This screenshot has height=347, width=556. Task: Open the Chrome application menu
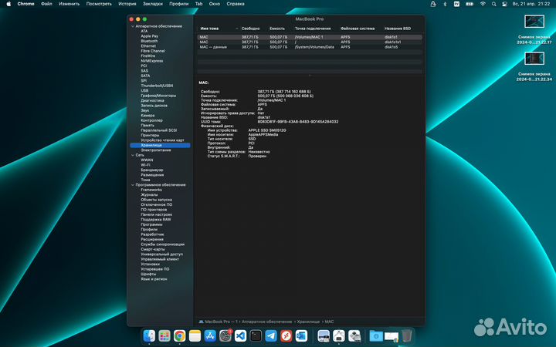pos(26,4)
